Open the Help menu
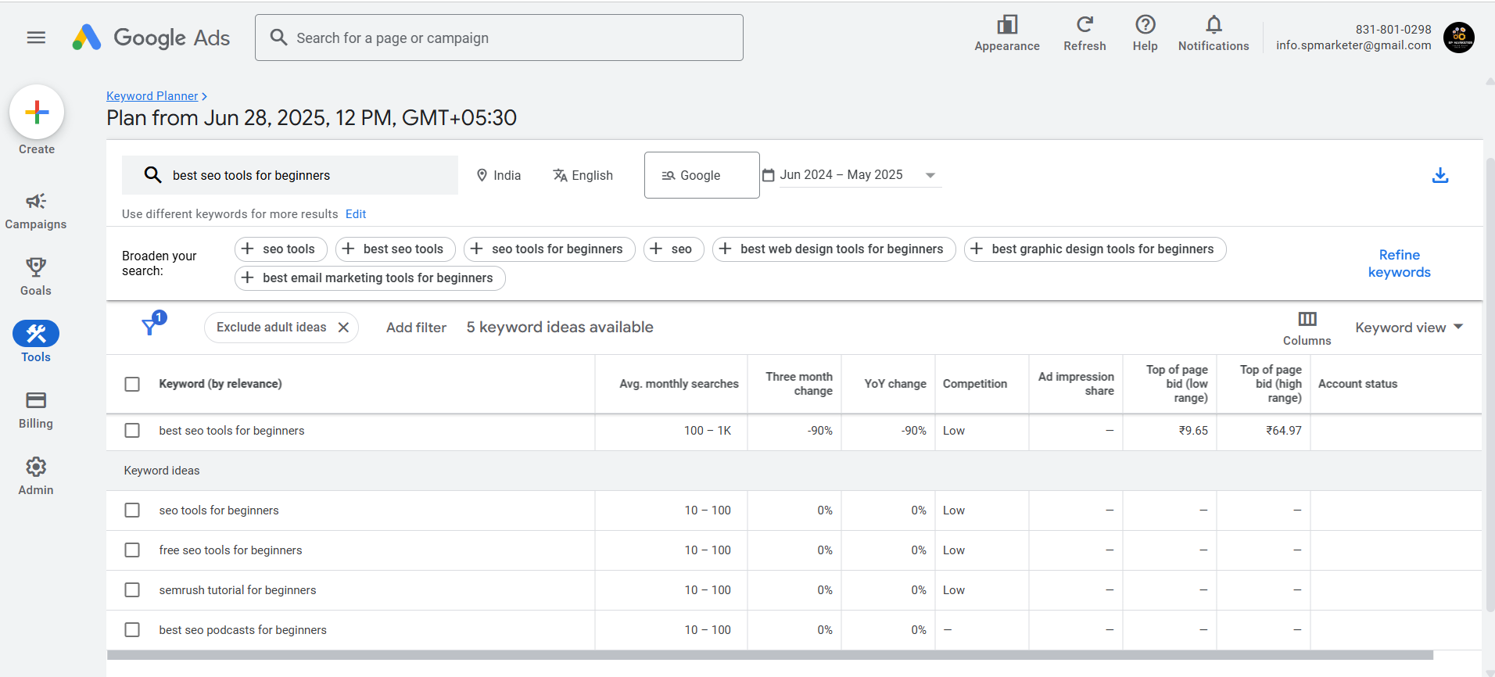The width and height of the screenshot is (1495, 677). tap(1145, 34)
